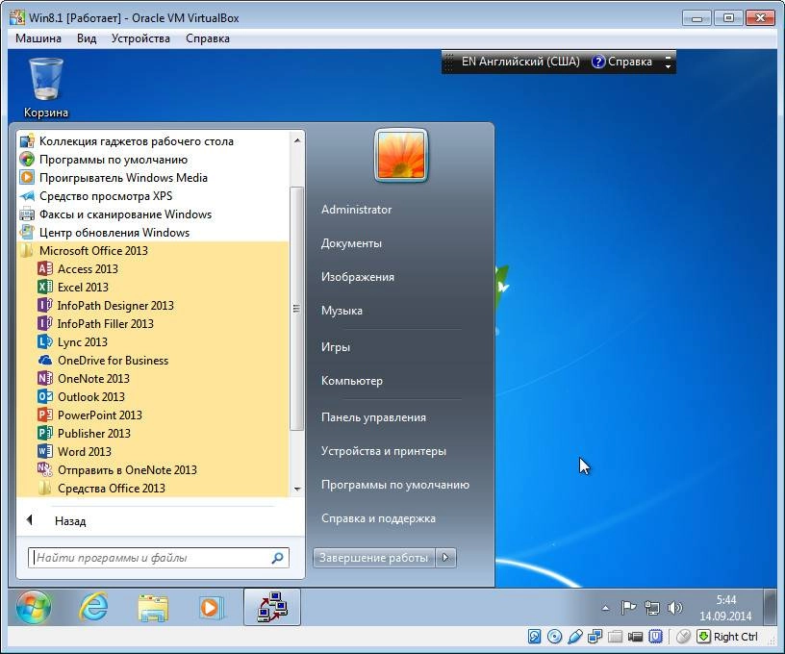This screenshot has height=654, width=785.
Task: Click the Show desktop strip beside the clock
Action: point(771,608)
